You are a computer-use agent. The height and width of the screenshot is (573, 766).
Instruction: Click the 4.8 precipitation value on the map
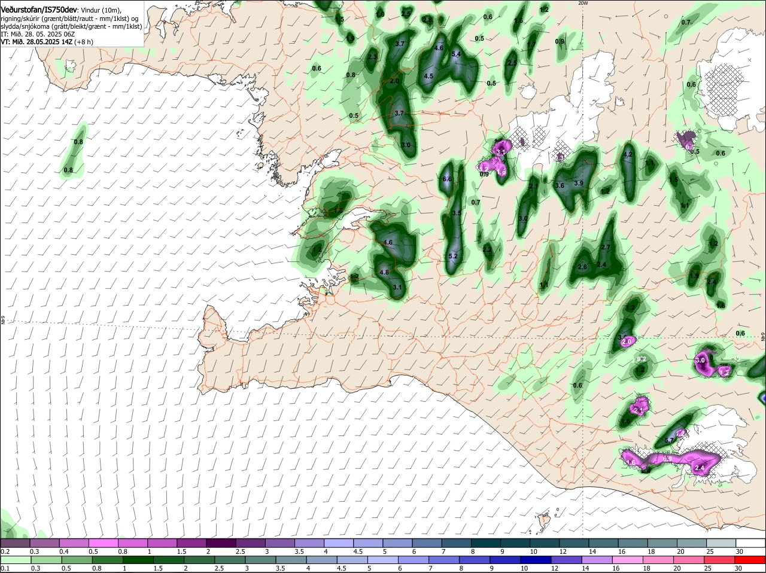(384, 272)
